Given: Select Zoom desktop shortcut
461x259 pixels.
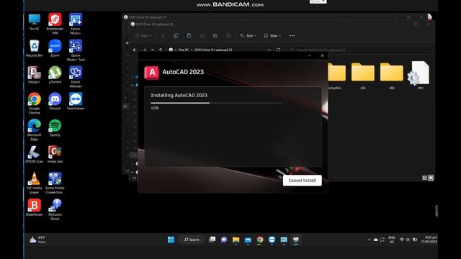Looking at the screenshot, I should pos(55,48).
